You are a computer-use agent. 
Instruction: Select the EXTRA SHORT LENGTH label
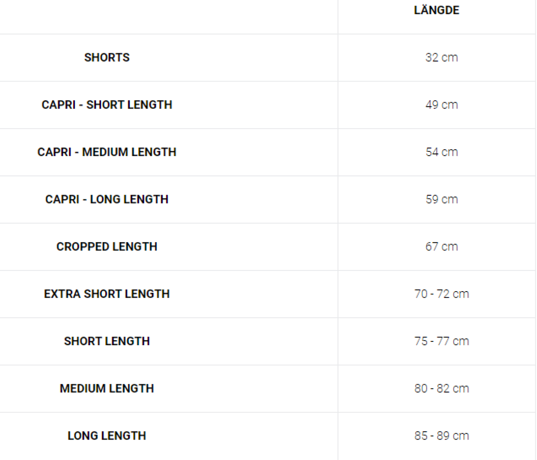point(107,294)
